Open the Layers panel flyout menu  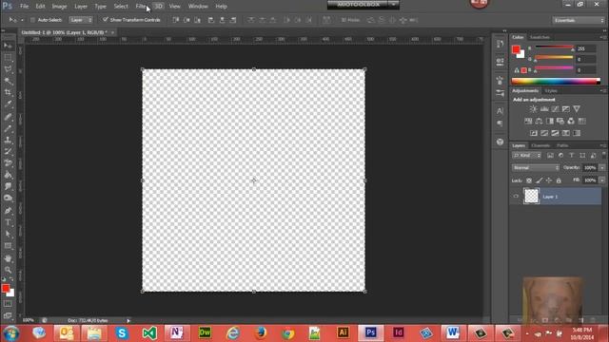602,145
